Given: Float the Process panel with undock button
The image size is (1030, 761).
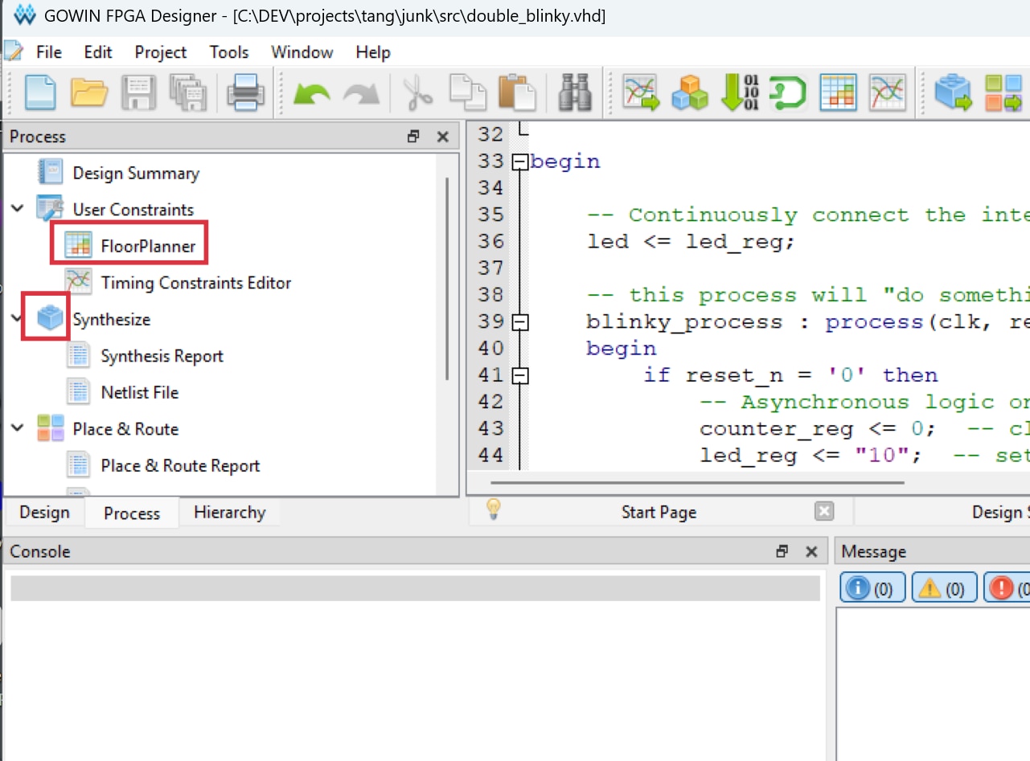Looking at the screenshot, I should (x=414, y=137).
